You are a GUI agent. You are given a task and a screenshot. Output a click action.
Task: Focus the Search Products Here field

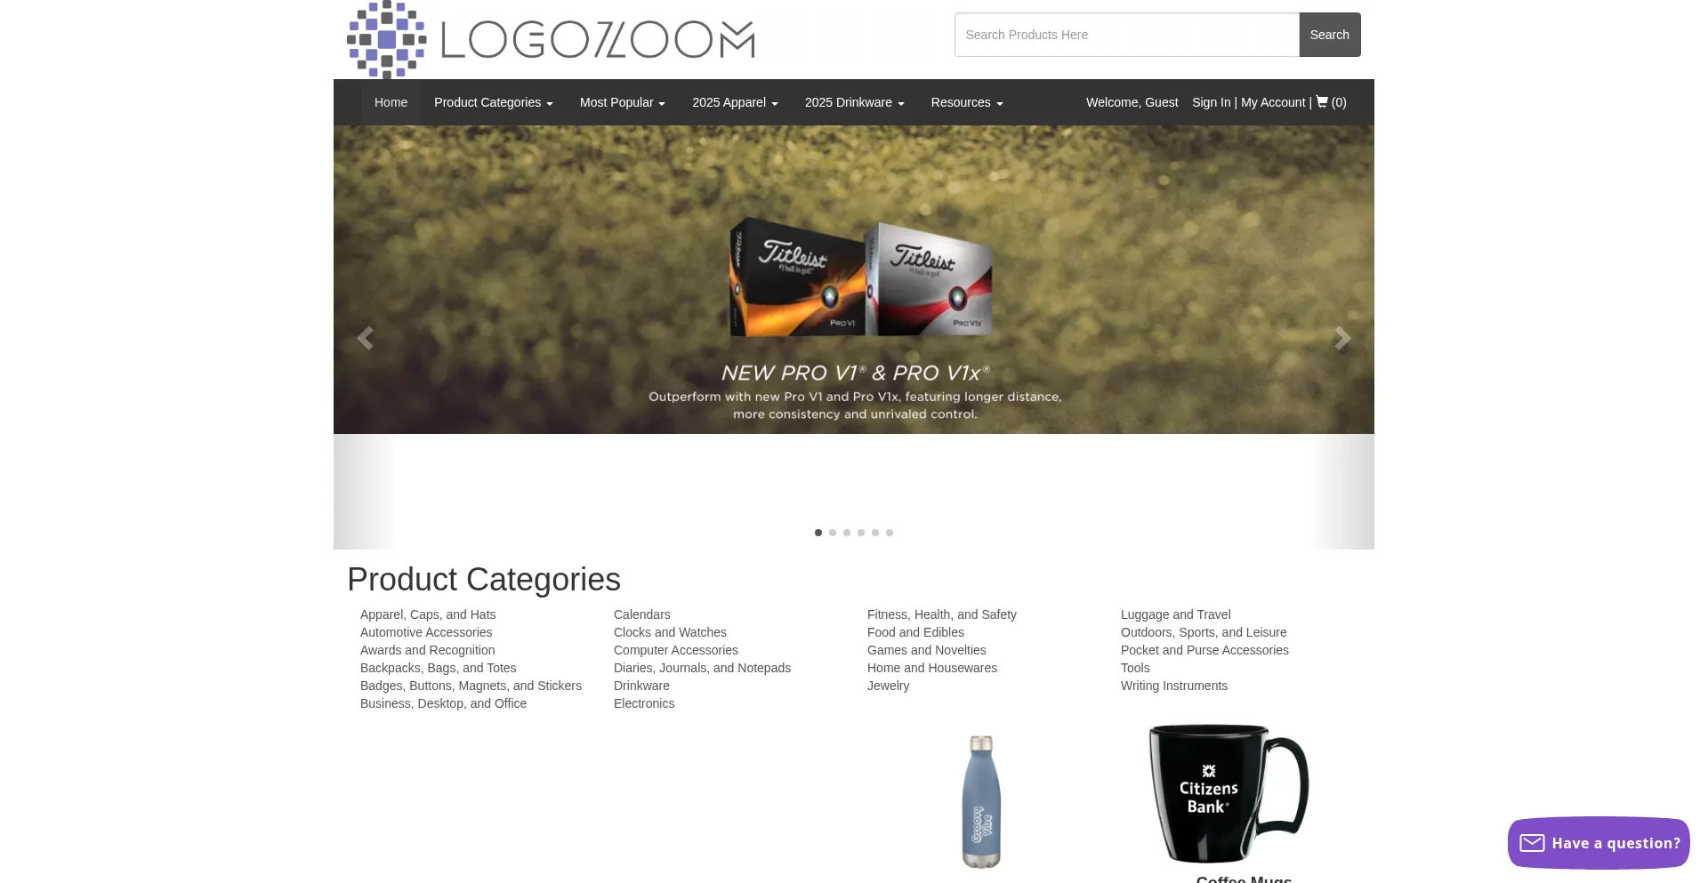click(x=1127, y=35)
